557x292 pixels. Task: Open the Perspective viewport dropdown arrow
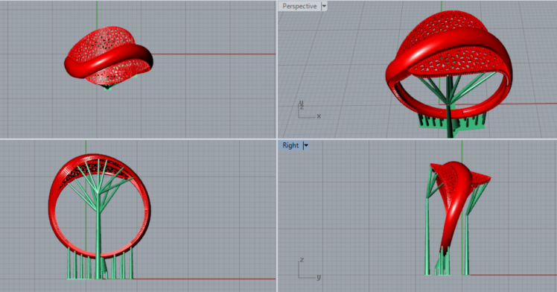pos(324,6)
